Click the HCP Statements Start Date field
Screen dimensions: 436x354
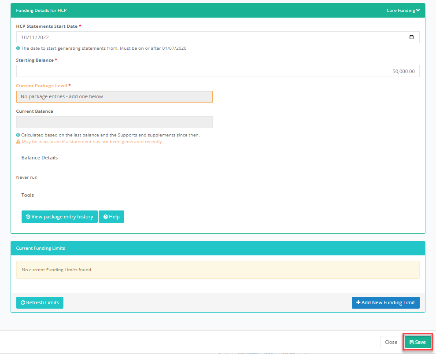[218, 37]
